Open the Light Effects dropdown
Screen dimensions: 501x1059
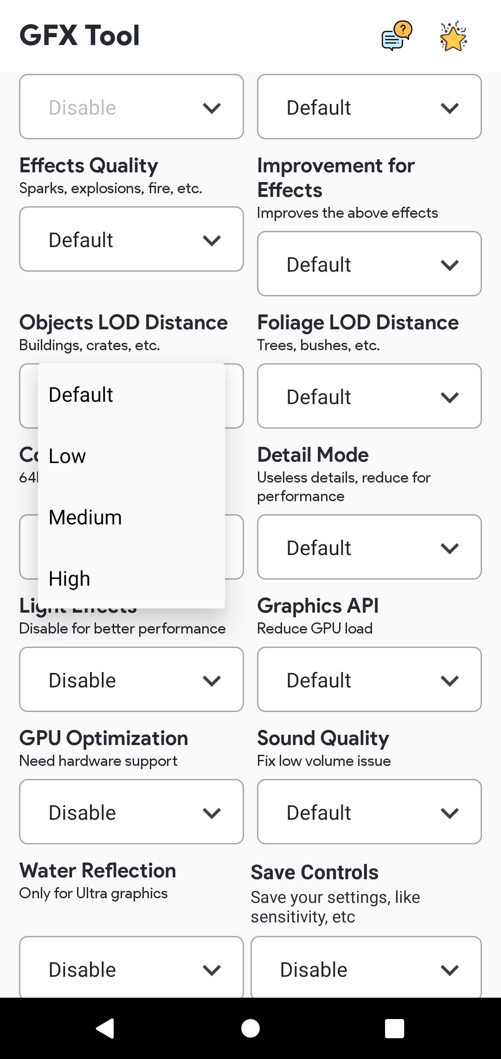pos(131,680)
